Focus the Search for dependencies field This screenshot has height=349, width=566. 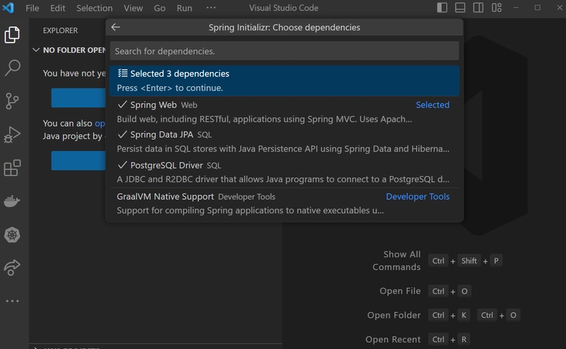284,51
